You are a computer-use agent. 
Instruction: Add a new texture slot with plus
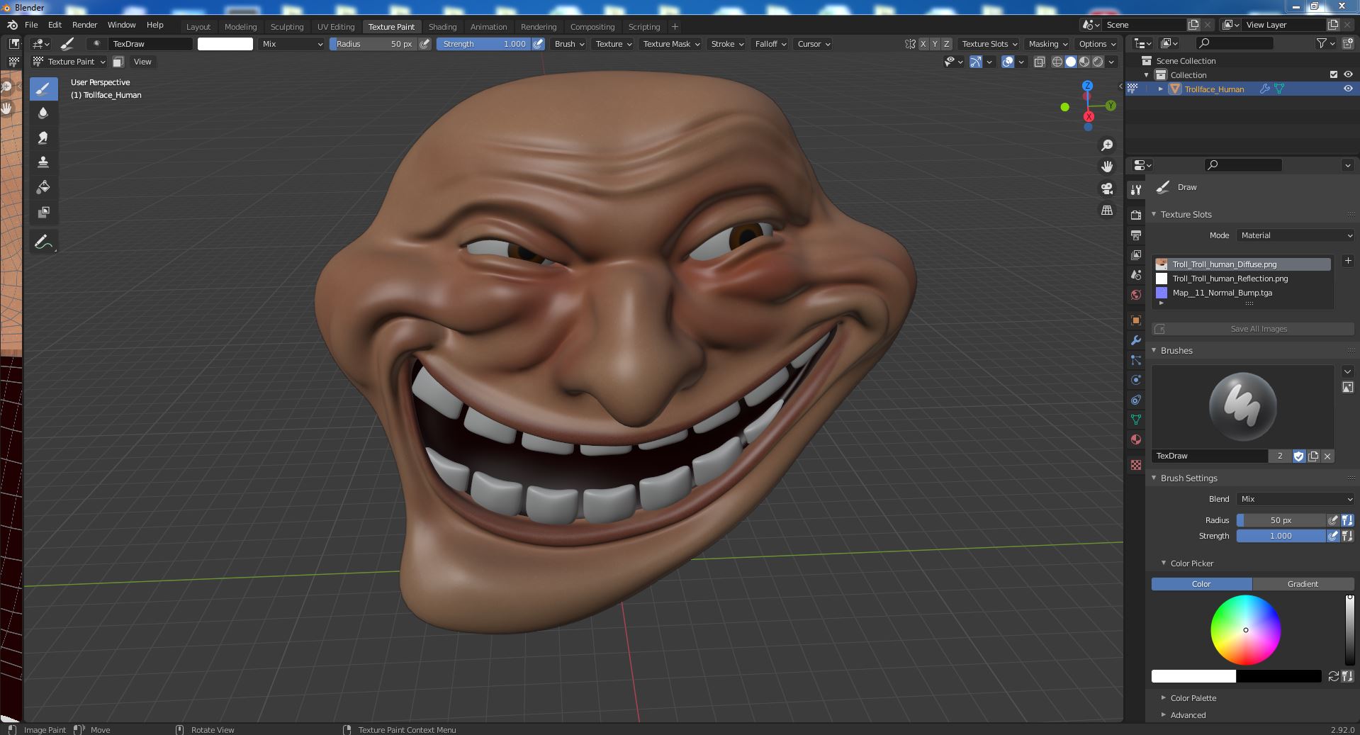(1348, 261)
